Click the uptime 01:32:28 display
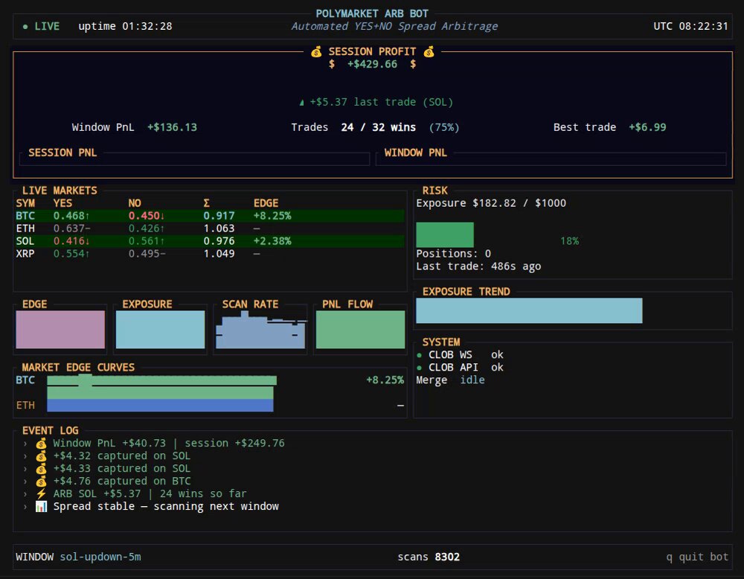Image resolution: width=744 pixels, height=579 pixels. 125,27
